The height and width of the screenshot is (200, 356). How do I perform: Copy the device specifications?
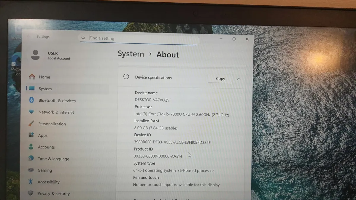[220, 79]
